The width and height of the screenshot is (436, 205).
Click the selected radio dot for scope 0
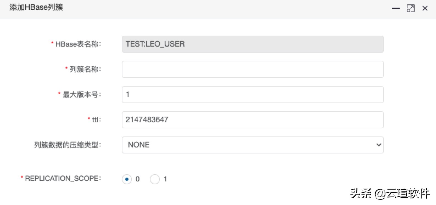pos(127,179)
